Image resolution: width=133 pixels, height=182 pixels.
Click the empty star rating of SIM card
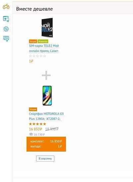coord(38,56)
